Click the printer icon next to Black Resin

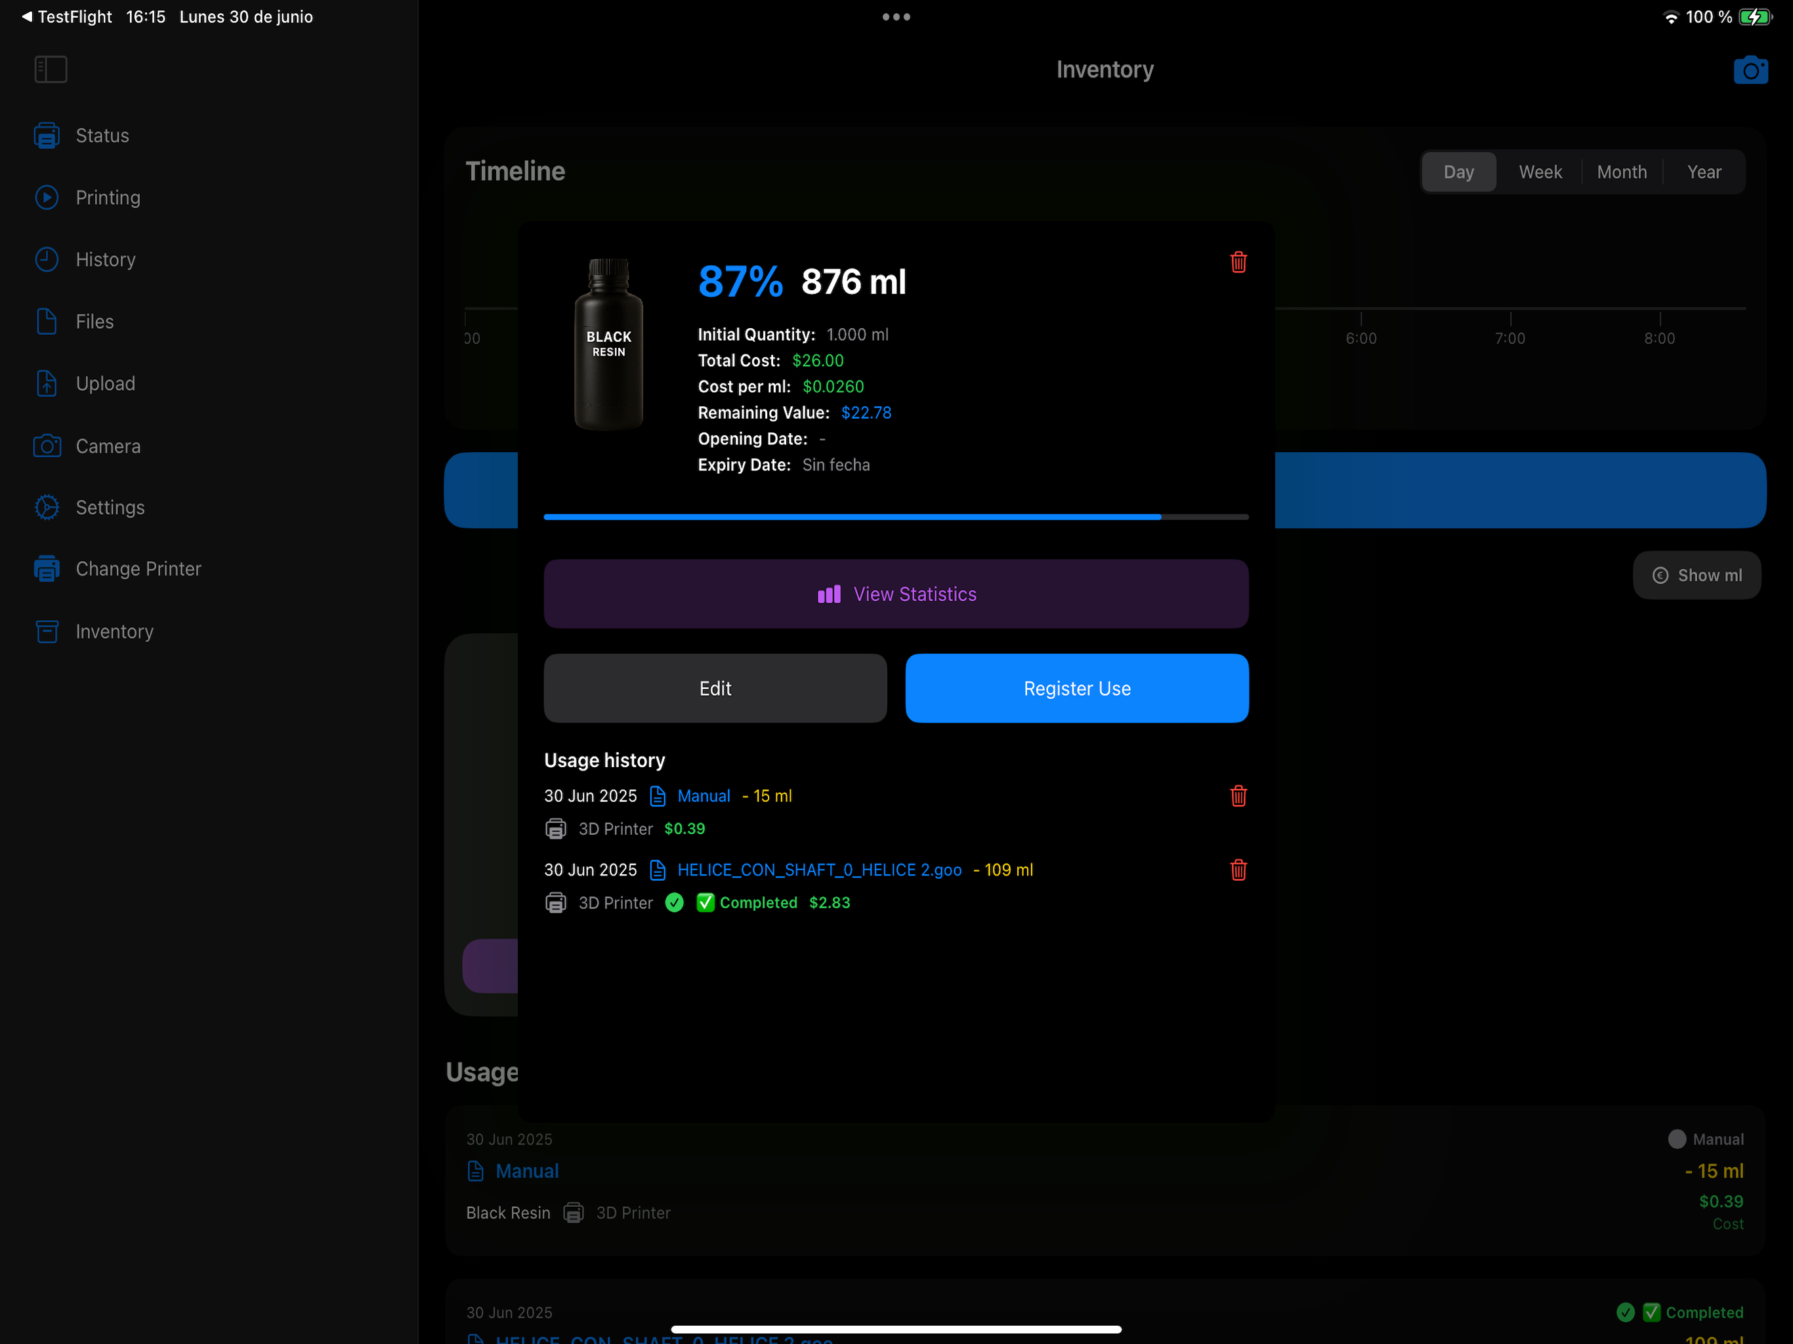coord(573,1213)
